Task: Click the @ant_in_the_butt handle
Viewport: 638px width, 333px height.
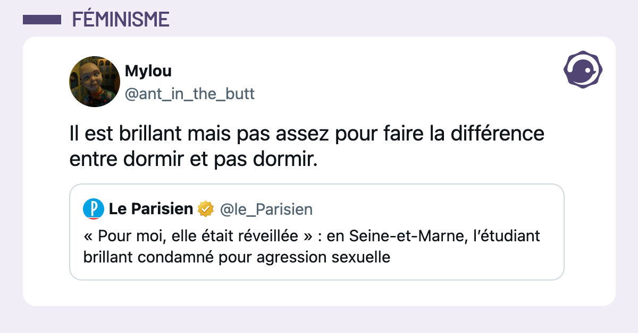Action: tap(189, 94)
